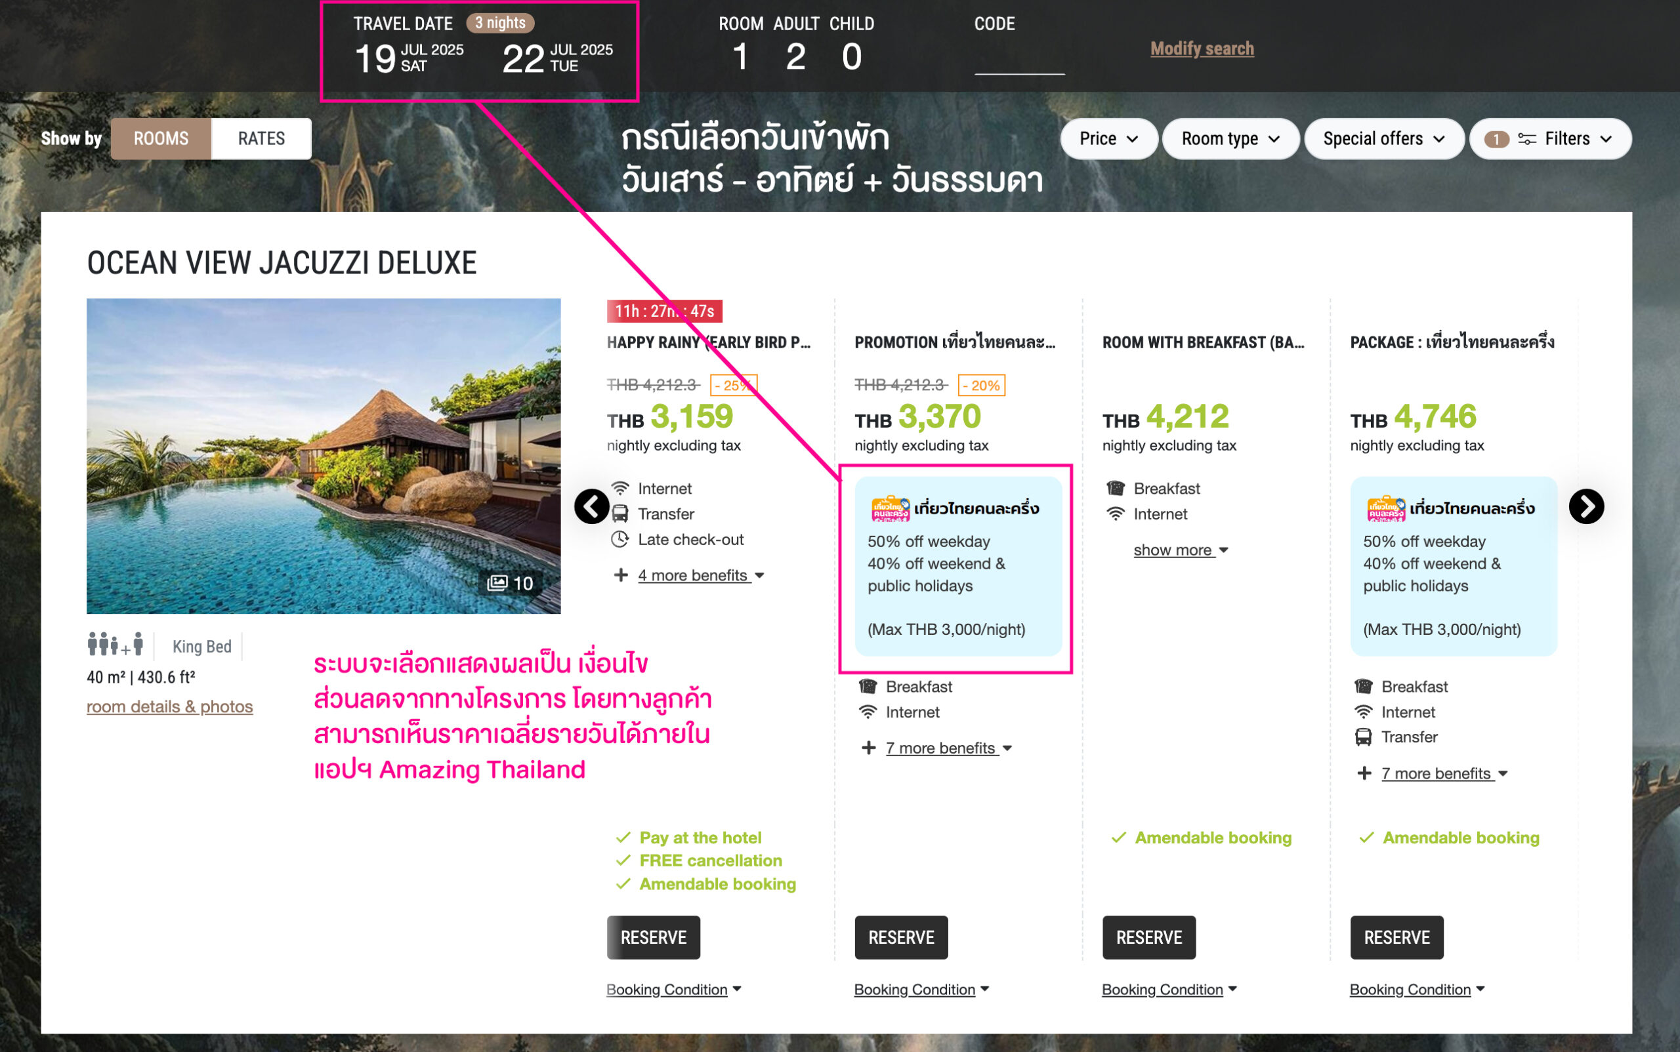This screenshot has width=1680, height=1052.
Task: Click the Ocean View Jacuzzi room photo
Action: [323, 456]
